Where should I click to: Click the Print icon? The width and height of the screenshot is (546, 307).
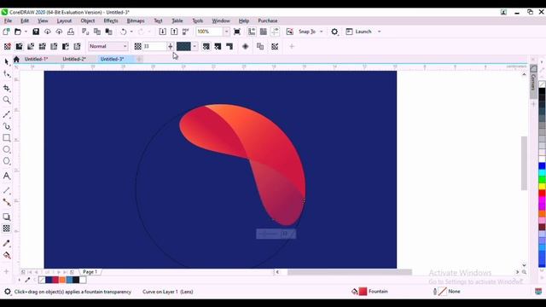point(71,32)
